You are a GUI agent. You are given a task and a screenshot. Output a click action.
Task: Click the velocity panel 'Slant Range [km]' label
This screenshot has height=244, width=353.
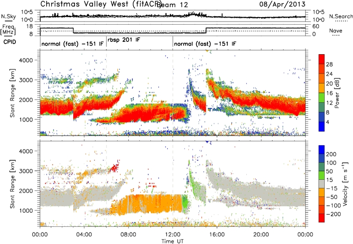point(12,184)
